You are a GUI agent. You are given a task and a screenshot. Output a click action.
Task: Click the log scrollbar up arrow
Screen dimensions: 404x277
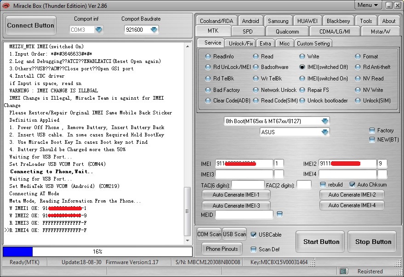[x=188, y=46]
